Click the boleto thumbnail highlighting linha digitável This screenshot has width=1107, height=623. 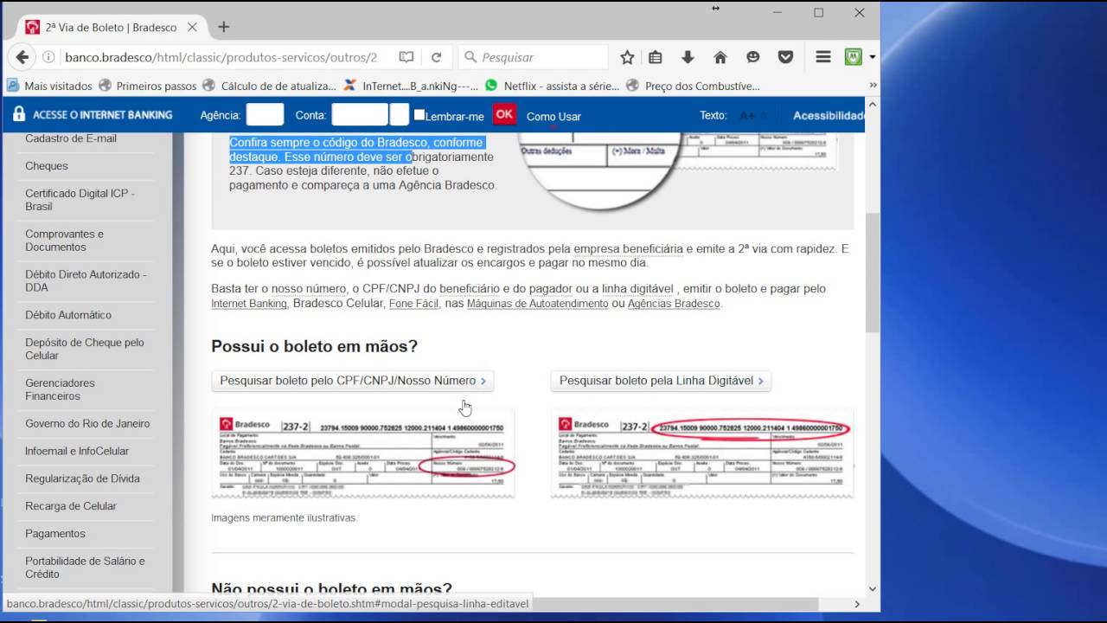[702, 454]
